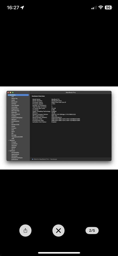Tap the 16:27 clock
118x256 pixels.
click(x=13, y=7)
